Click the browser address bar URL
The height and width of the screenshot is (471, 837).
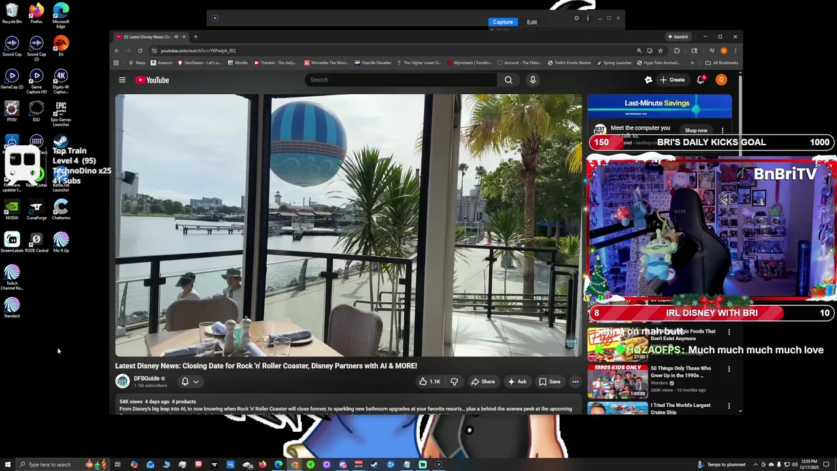click(198, 50)
